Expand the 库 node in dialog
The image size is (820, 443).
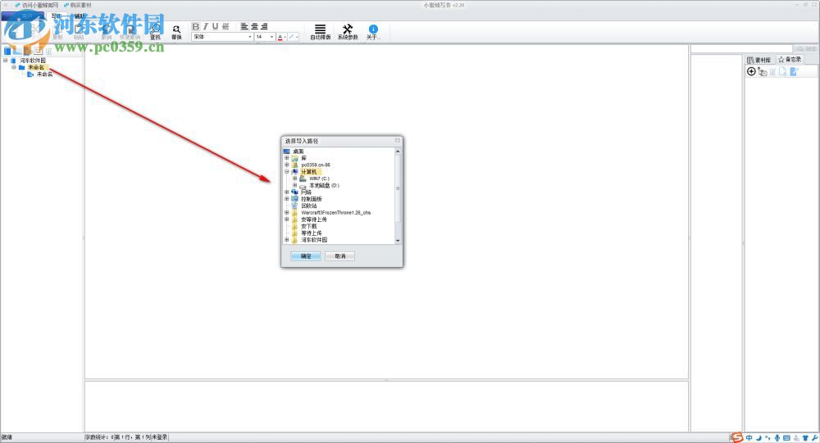(x=286, y=158)
